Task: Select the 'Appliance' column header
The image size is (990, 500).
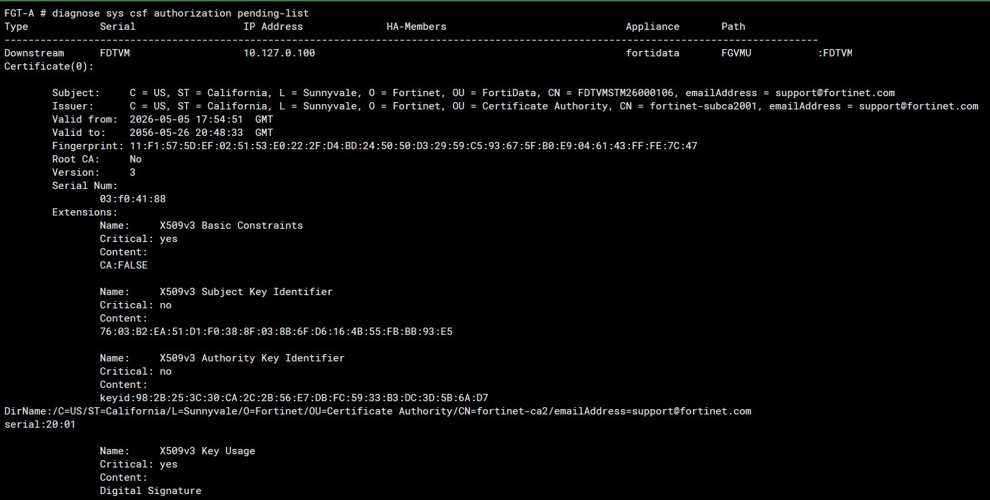Action: click(x=653, y=27)
